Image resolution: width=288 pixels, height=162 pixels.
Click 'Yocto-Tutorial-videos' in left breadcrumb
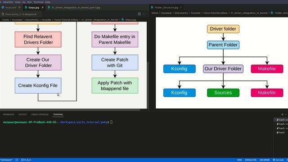coord(66,20)
